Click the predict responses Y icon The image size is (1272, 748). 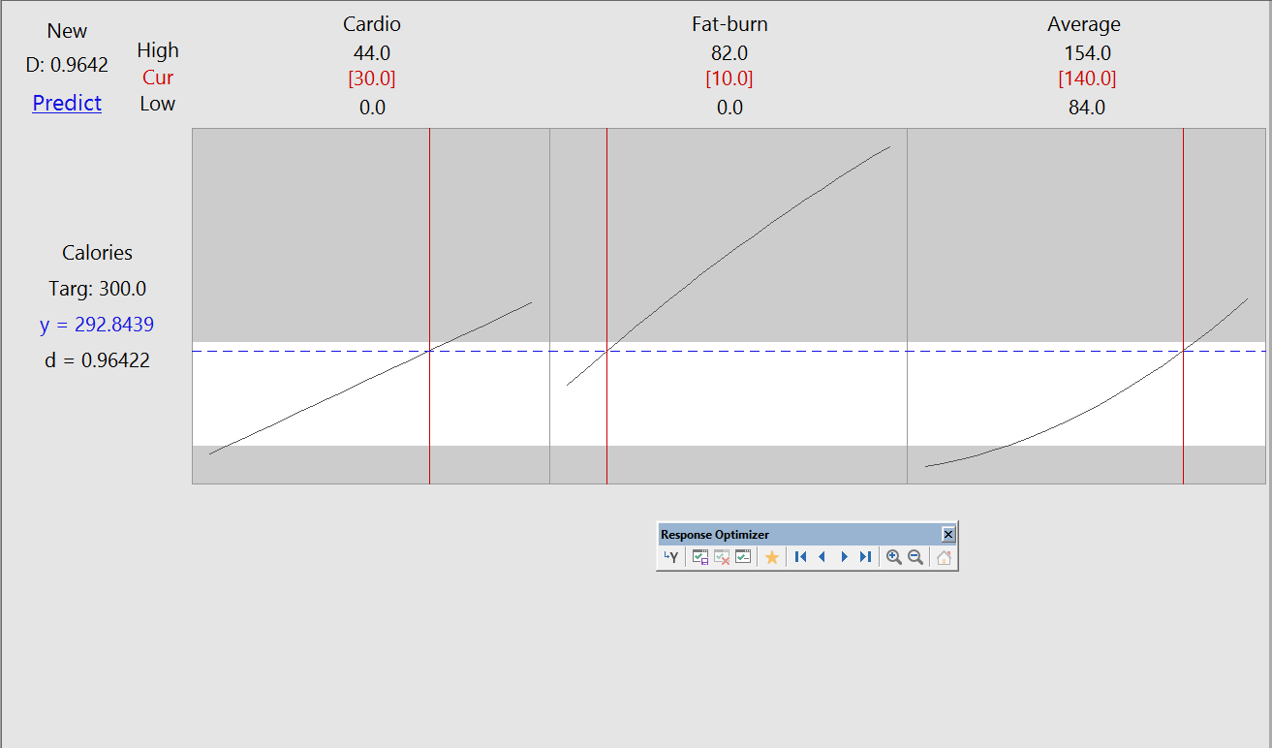click(x=671, y=557)
